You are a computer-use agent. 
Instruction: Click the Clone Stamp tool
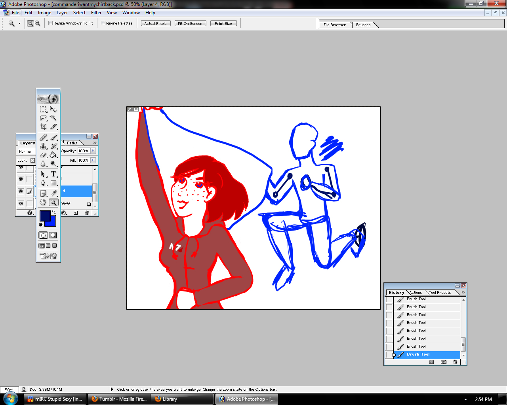[43, 146]
